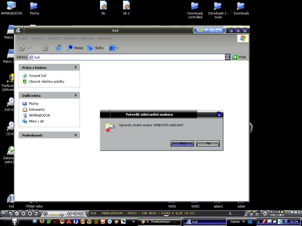This screenshot has height=226, width=302.
Task: Click the player eject button
Action: 70,214
